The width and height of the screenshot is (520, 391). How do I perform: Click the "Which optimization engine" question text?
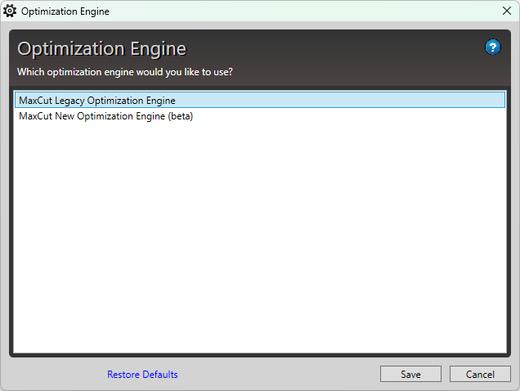pos(125,72)
